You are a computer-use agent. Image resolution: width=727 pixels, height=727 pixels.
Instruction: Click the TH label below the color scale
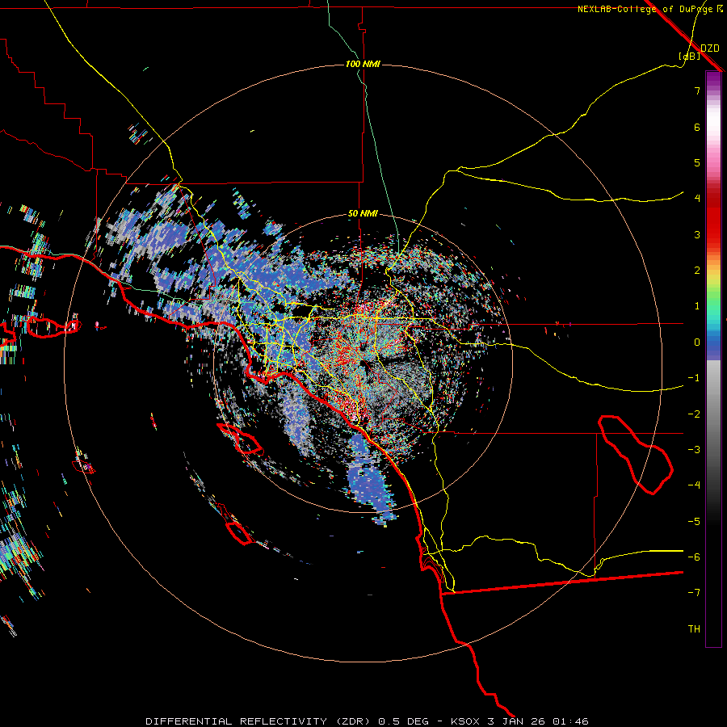pyautogui.click(x=694, y=629)
